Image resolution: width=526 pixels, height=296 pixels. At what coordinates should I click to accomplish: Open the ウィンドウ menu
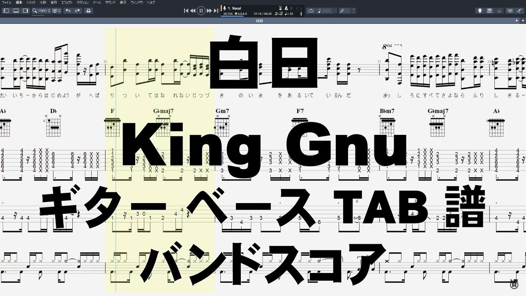click(137, 2)
